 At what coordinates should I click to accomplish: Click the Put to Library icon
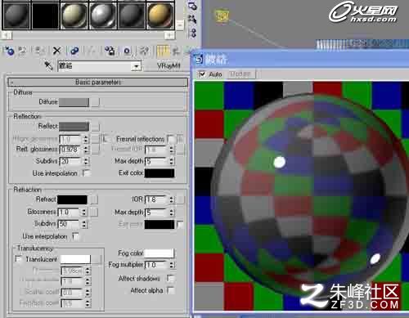pos(110,51)
